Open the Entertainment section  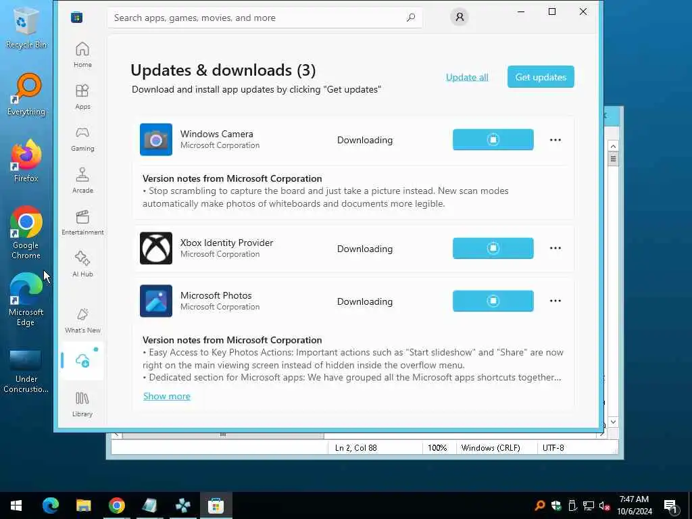click(x=82, y=222)
